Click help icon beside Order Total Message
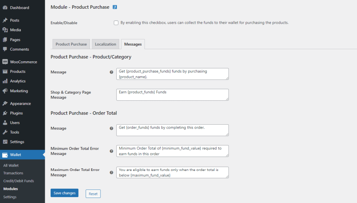This screenshot has height=203, width=357. pyautogui.click(x=111, y=128)
